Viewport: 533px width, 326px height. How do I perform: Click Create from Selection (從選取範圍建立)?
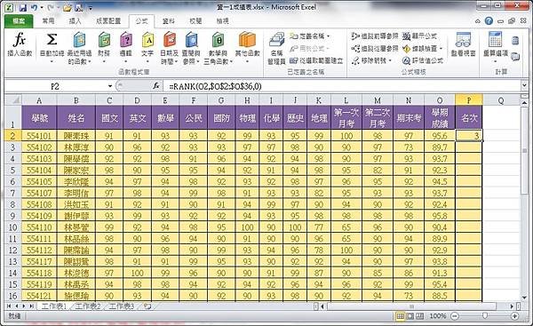tap(316, 61)
